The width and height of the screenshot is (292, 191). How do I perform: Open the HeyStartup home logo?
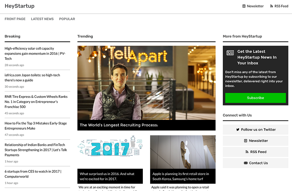pos(19,6)
